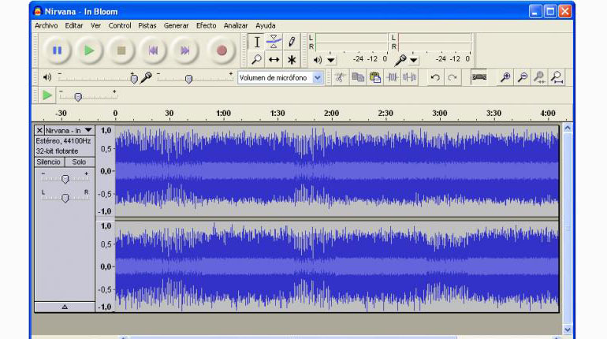The width and height of the screenshot is (607, 339).
Task: Click the Zoom In icon
Action: point(505,77)
